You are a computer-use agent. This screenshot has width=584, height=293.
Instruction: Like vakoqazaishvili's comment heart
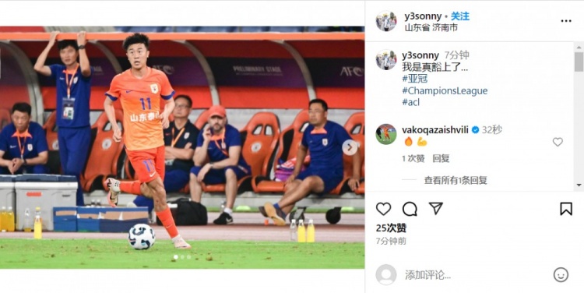click(x=558, y=142)
